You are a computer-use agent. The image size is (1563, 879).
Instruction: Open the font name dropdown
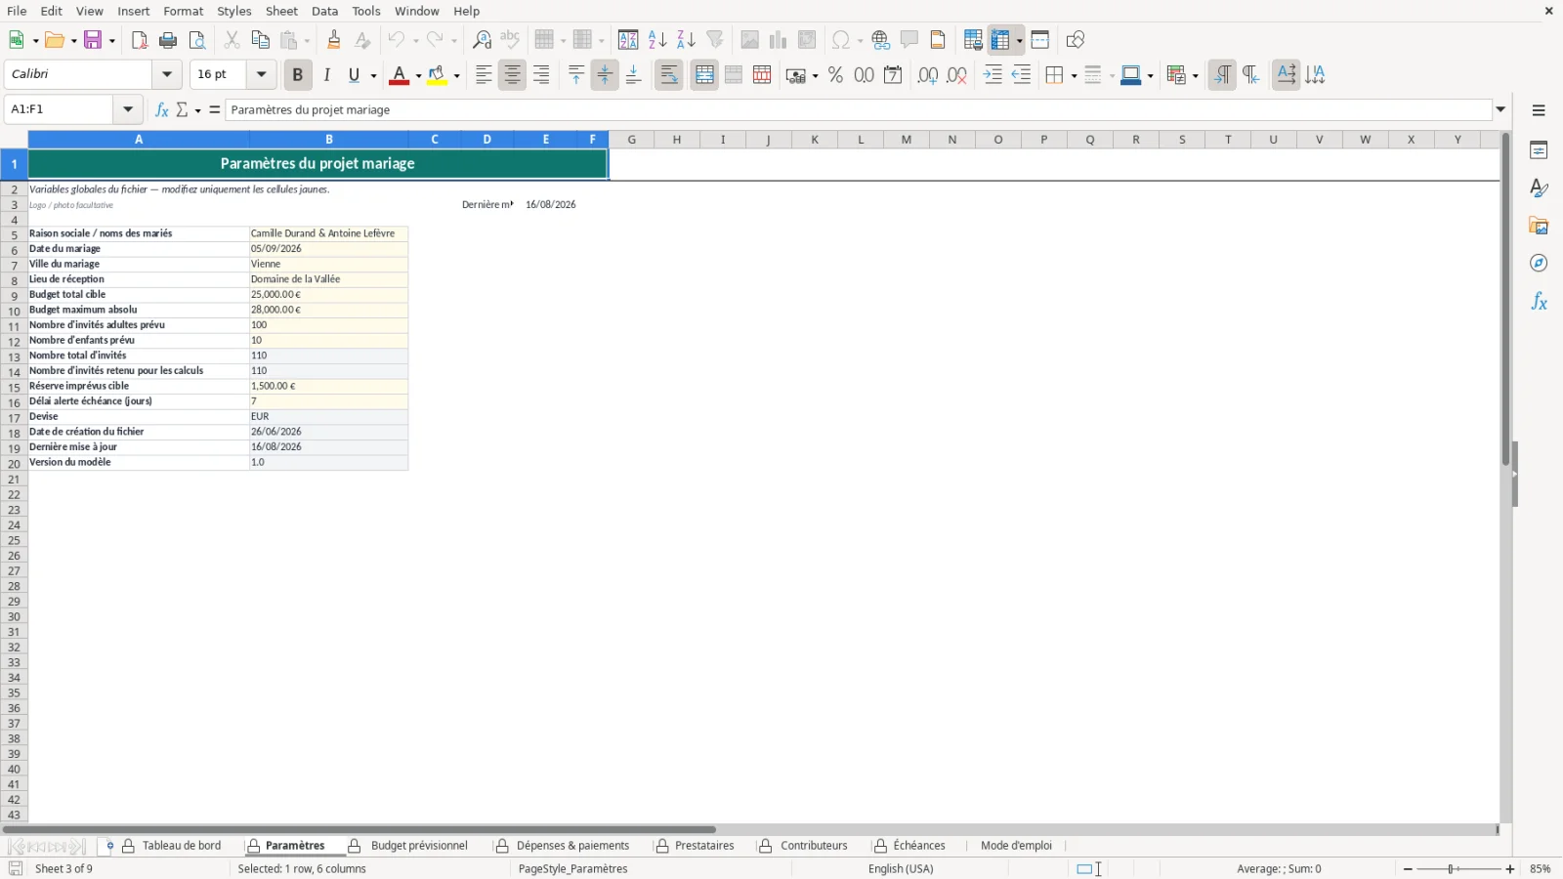167,74
